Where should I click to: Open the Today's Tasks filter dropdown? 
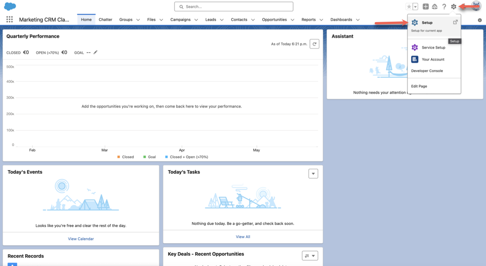click(x=313, y=173)
